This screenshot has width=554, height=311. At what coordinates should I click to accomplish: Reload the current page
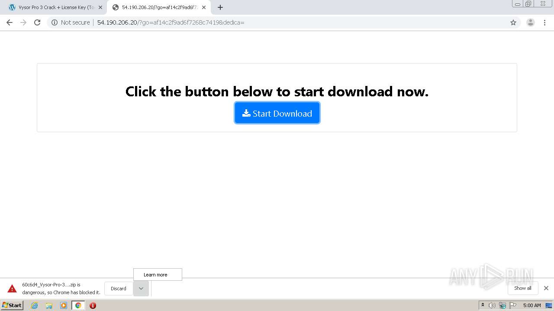37,22
